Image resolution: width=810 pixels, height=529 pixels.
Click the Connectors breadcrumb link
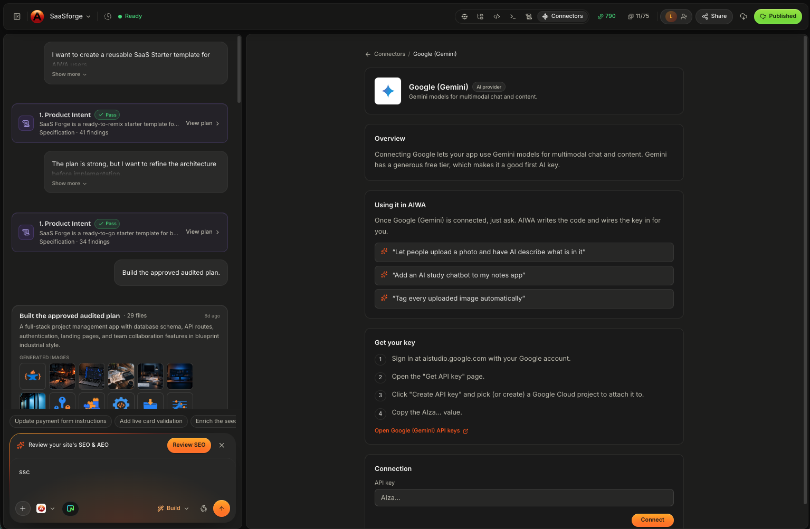[389, 54]
